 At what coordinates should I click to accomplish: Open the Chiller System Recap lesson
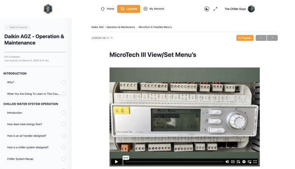20,159
